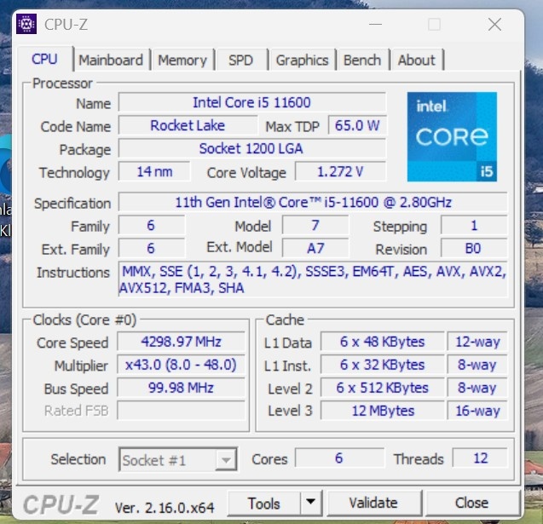Show the About tab
This screenshot has height=524, width=543.
pos(417,60)
